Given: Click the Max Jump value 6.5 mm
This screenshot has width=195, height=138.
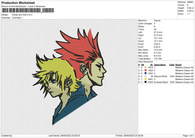Looking at the screenshot, I should [157, 56].
